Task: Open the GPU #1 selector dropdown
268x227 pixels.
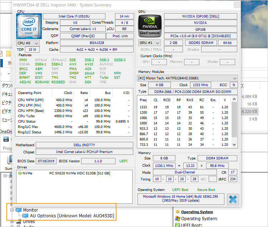Action: (150, 43)
